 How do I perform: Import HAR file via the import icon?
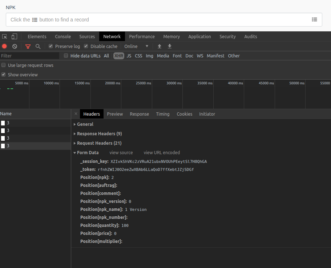coord(159,46)
